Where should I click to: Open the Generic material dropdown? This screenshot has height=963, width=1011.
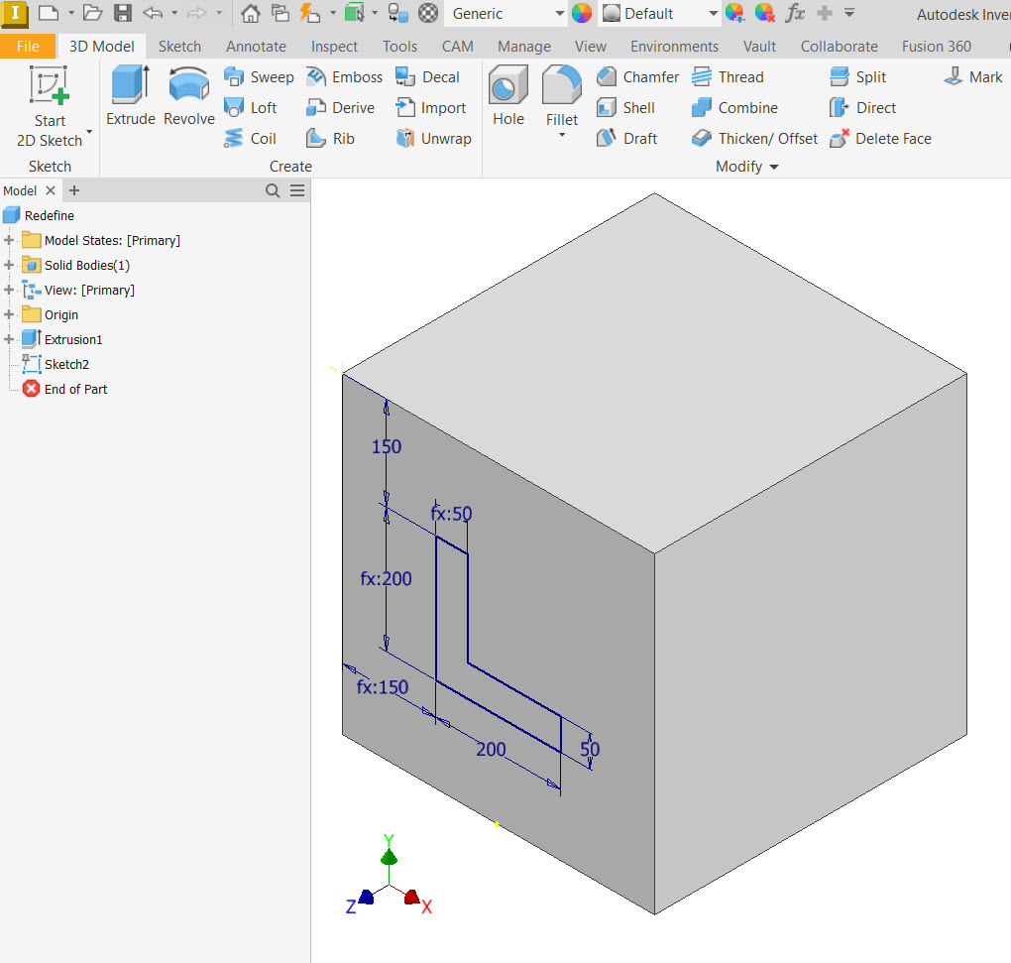(x=559, y=14)
